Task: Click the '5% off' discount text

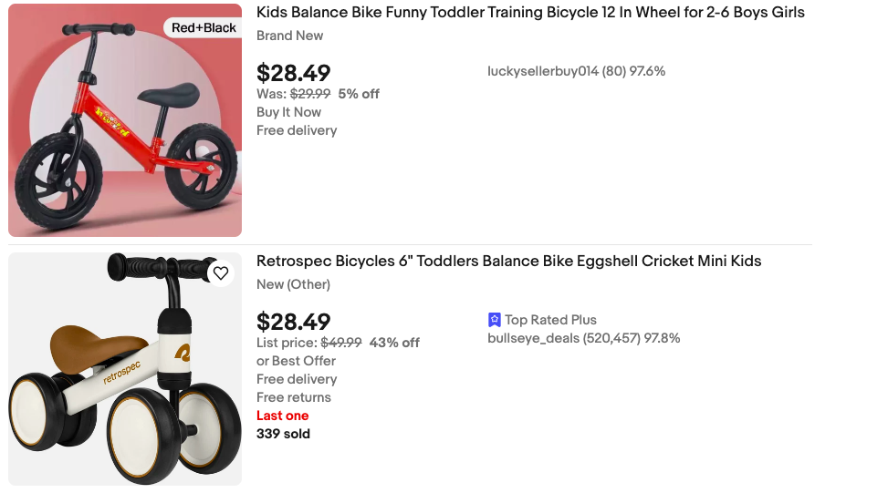Action: click(359, 94)
